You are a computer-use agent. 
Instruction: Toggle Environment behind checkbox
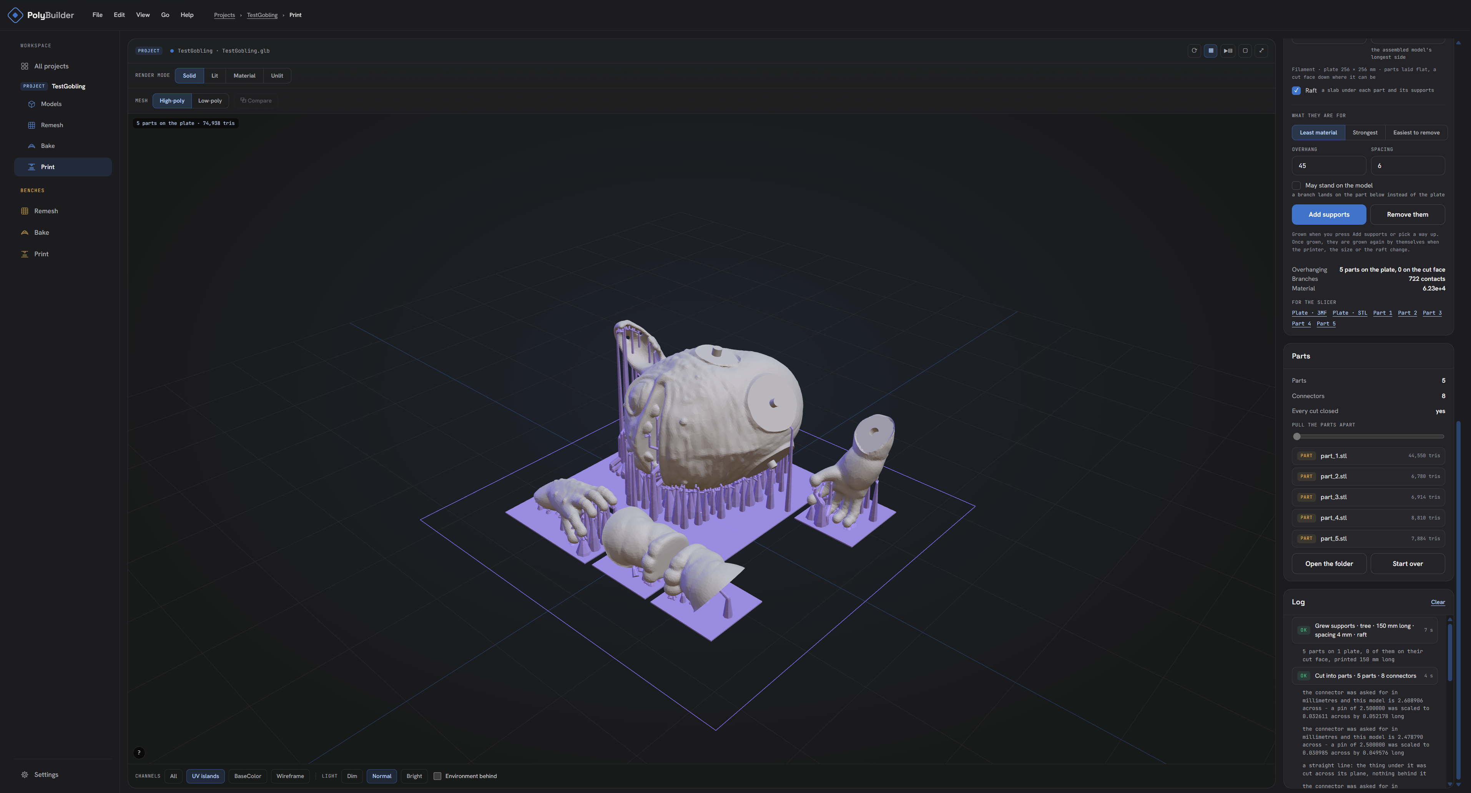tap(437, 776)
